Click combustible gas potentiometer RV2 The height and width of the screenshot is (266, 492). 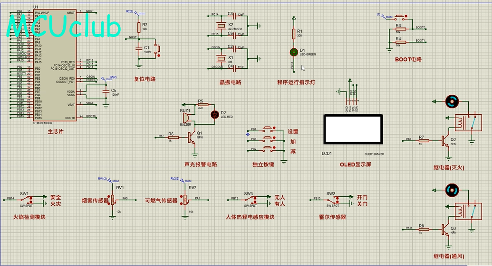point(185,199)
